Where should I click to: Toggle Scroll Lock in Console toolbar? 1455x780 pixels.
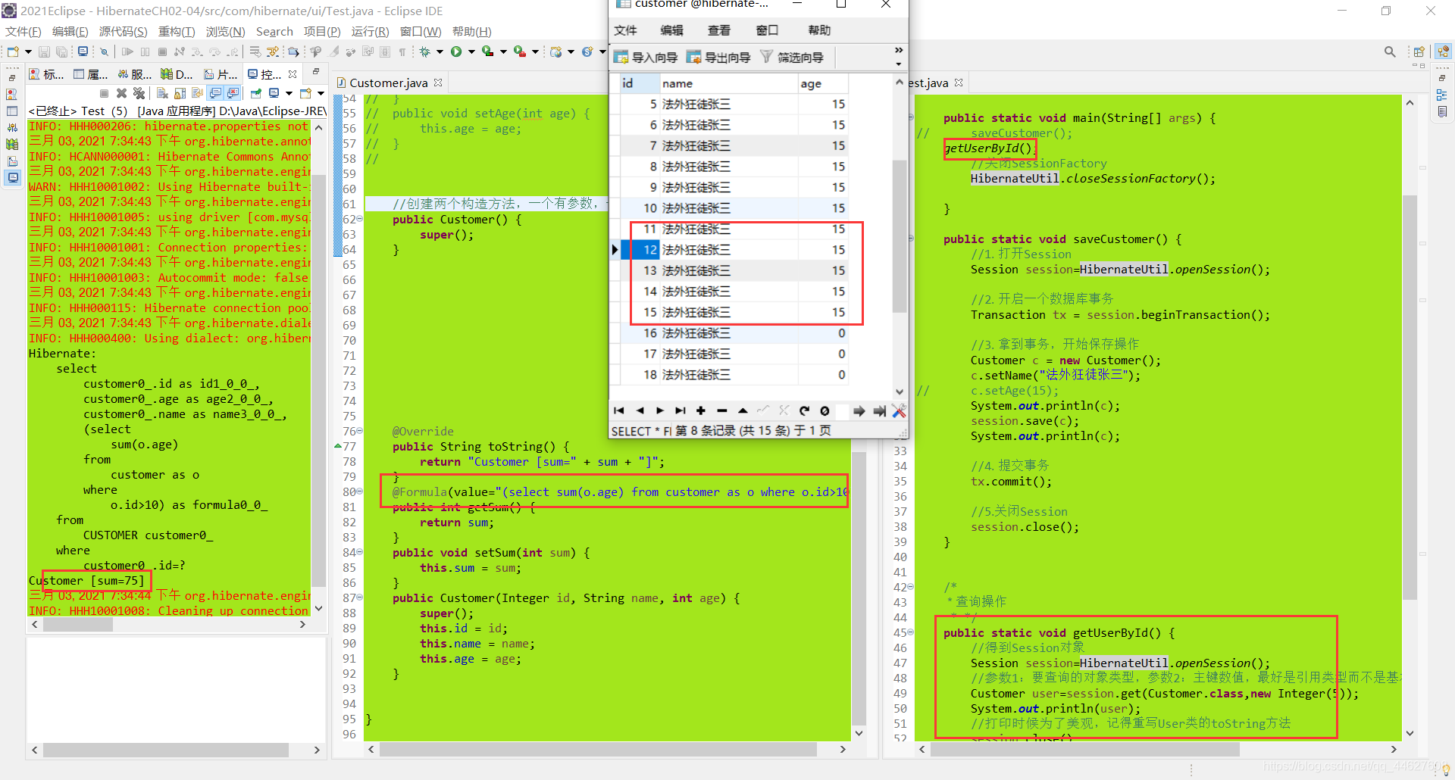(180, 93)
